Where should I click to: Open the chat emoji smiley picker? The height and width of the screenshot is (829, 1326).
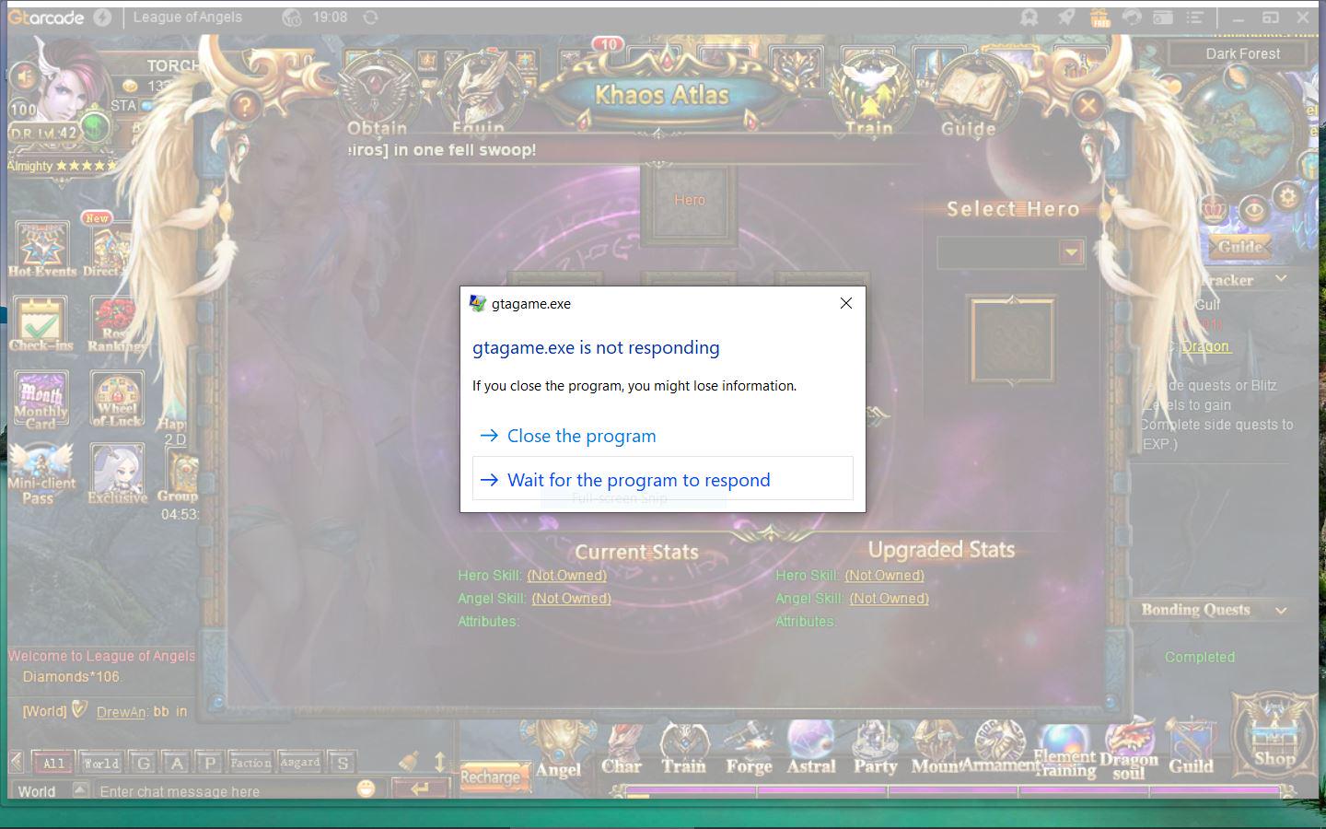tap(366, 788)
